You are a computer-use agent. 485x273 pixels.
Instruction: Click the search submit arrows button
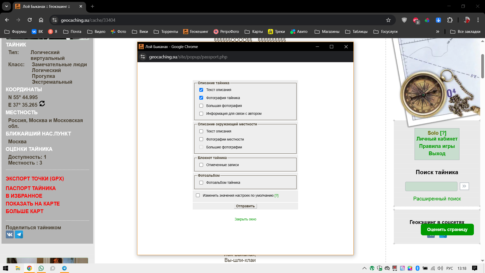(464, 186)
